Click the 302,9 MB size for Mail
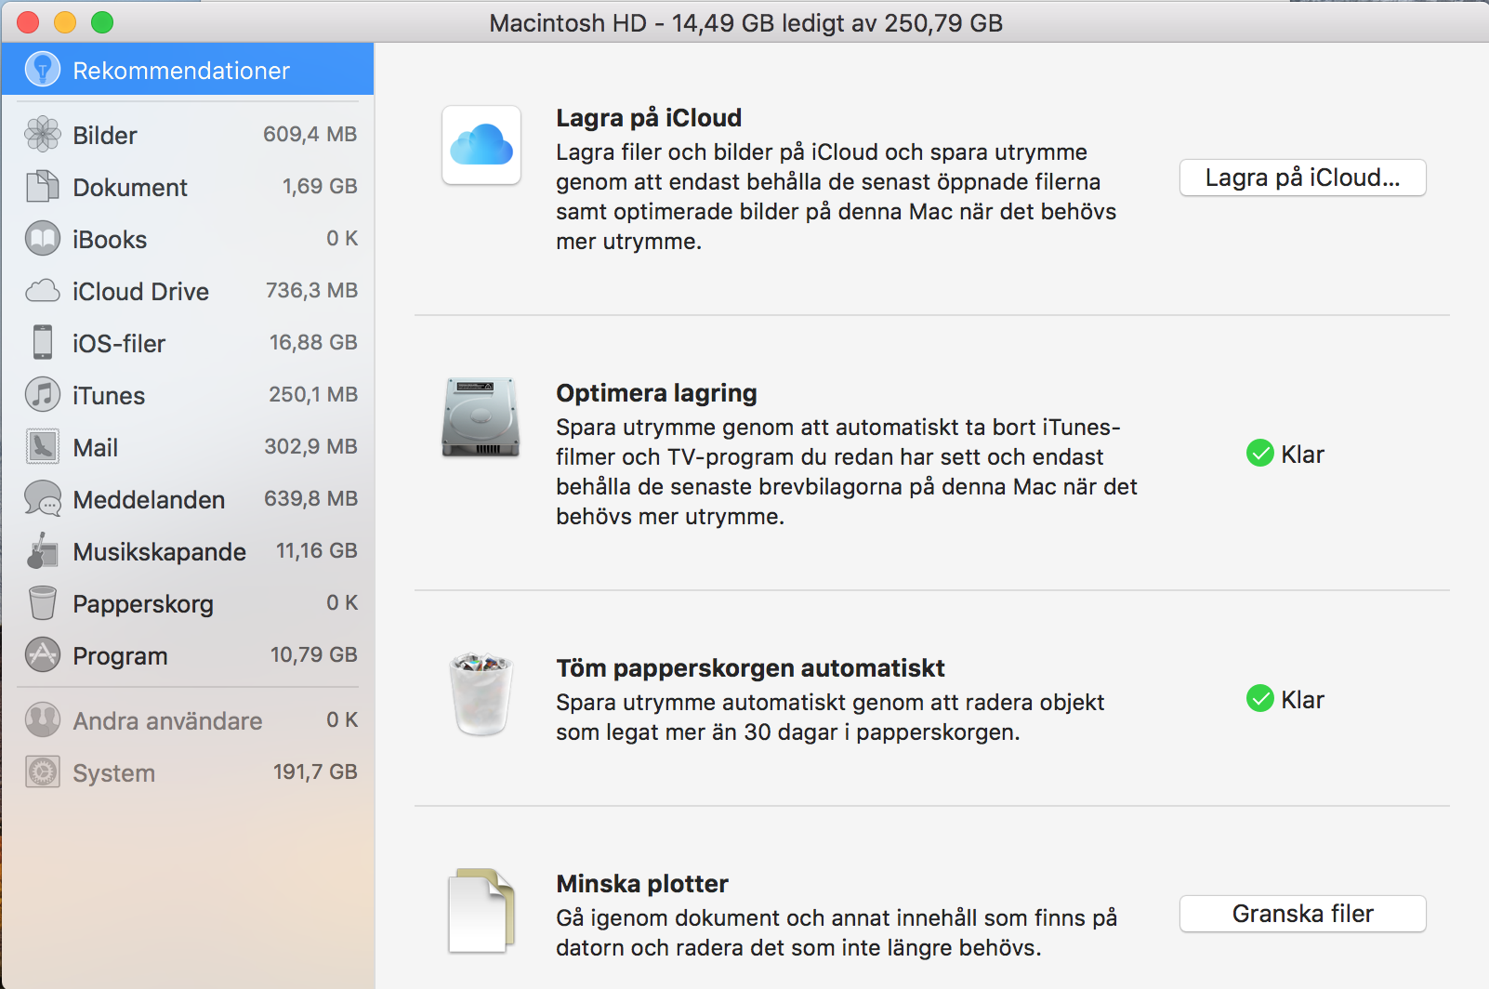This screenshot has height=989, width=1489. pyautogui.click(x=311, y=446)
